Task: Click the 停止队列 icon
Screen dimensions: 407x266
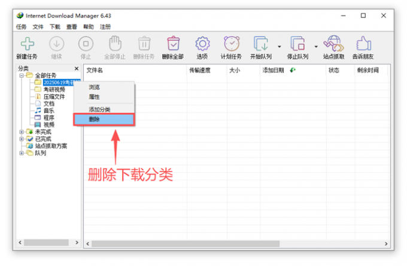Action: tap(297, 44)
